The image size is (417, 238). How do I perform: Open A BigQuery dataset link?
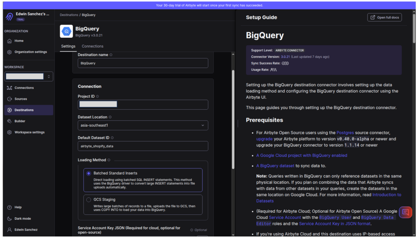(275, 166)
